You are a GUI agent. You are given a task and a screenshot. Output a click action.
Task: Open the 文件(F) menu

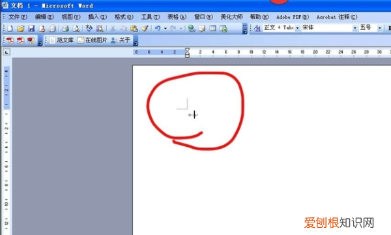[18, 17]
